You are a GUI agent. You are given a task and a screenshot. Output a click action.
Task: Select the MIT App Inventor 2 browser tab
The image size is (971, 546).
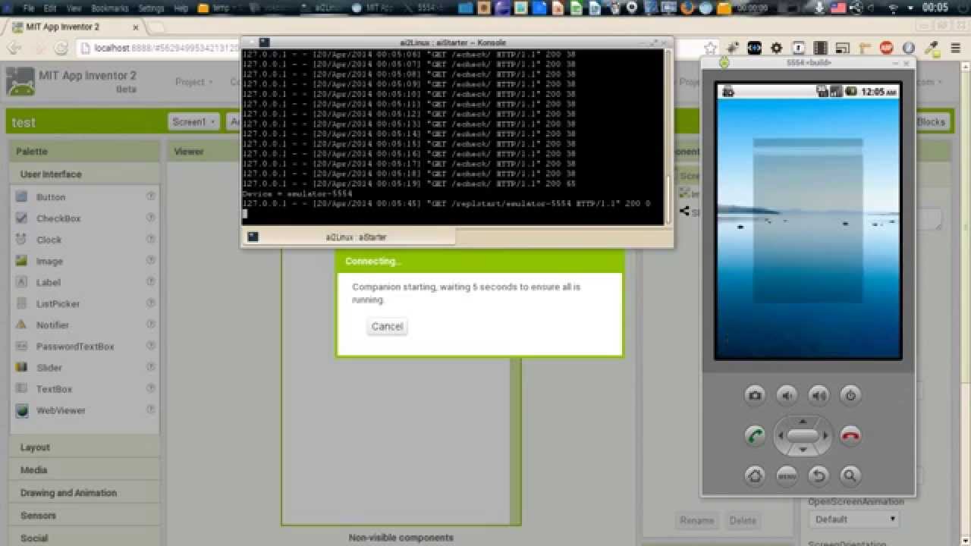[x=74, y=27]
